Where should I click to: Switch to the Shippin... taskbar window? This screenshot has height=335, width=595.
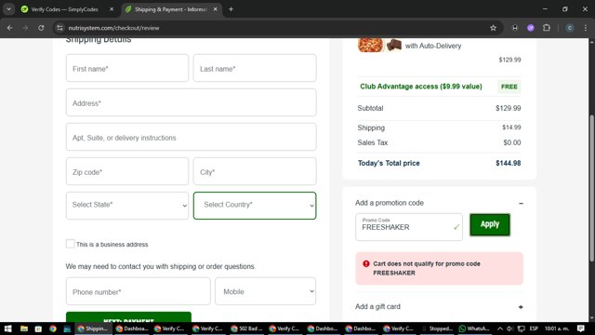tap(93, 328)
